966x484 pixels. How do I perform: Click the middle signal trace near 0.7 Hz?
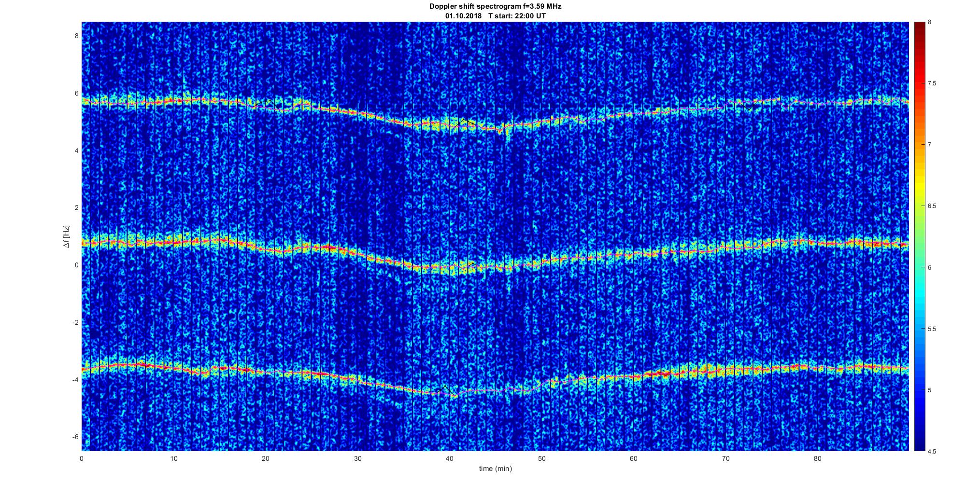coord(495,252)
